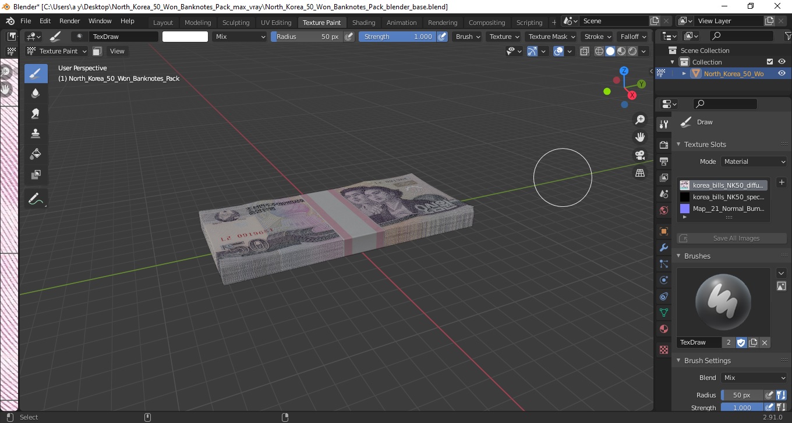792x423 pixels.
Task: Toggle radius pressure sensitivity in header
Action: click(x=349, y=37)
